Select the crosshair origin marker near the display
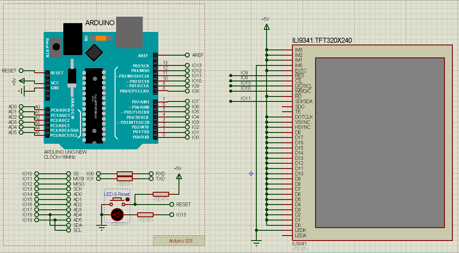 click(x=251, y=174)
